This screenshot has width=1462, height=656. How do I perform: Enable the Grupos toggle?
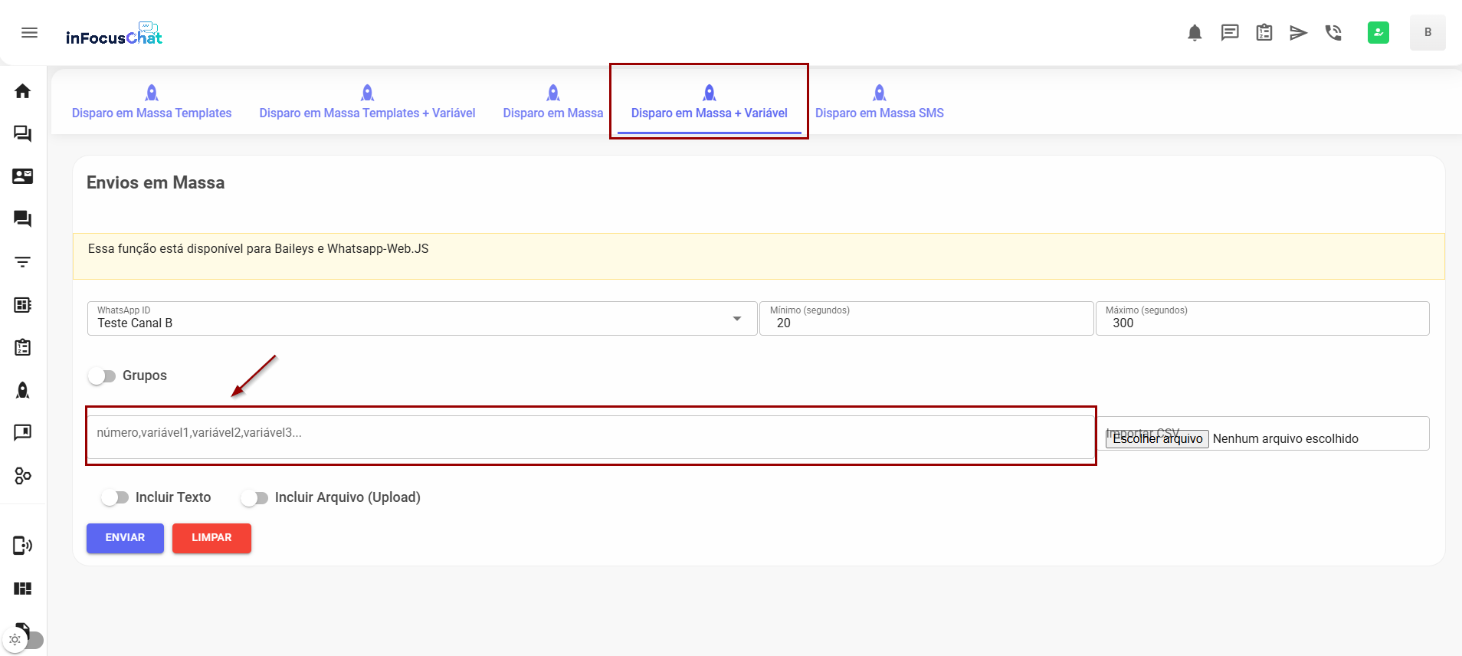click(x=102, y=376)
